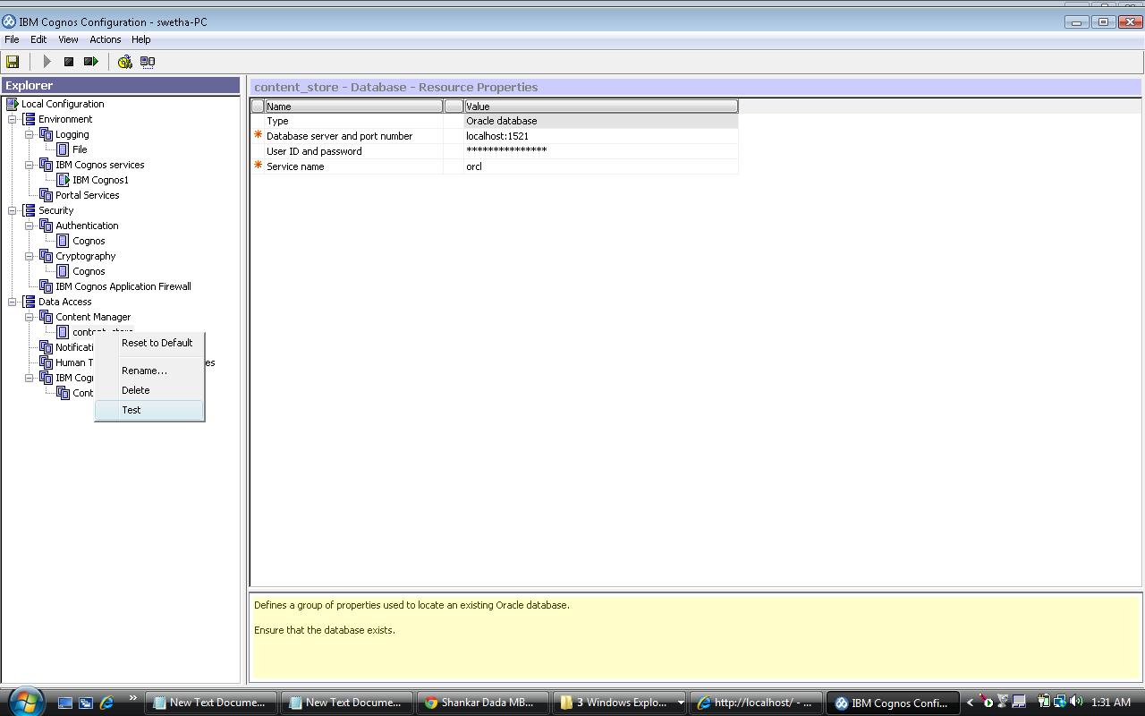This screenshot has height=716, width=1145.
Task: Collapse the Cryptography tree node
Action: (30, 256)
